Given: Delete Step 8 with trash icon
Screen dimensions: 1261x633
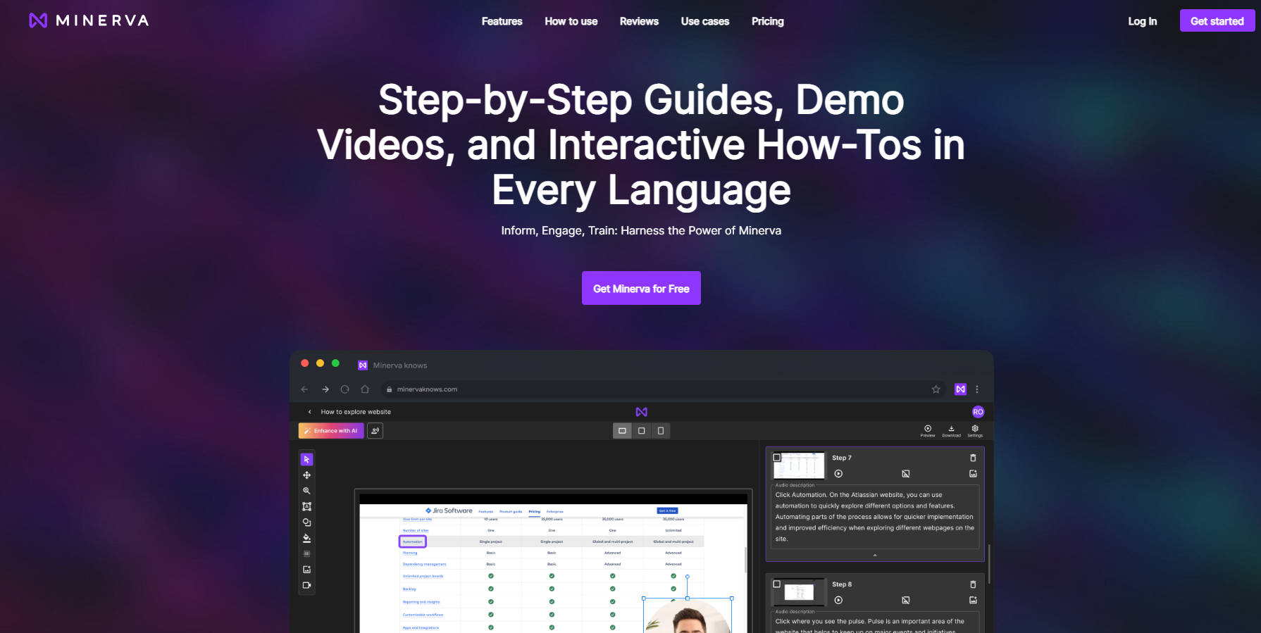Looking at the screenshot, I should [x=973, y=584].
